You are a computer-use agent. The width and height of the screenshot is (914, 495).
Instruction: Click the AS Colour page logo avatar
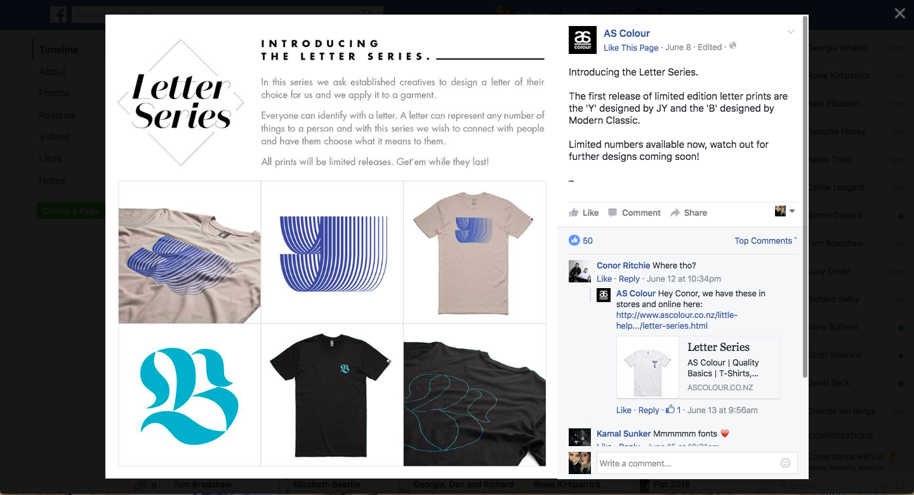click(x=583, y=40)
